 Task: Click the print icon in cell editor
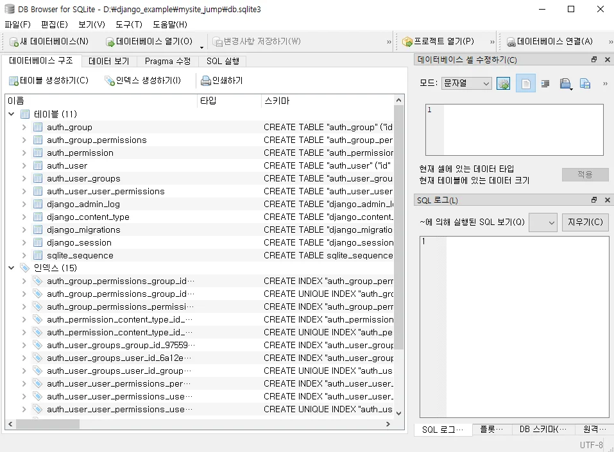(x=565, y=83)
